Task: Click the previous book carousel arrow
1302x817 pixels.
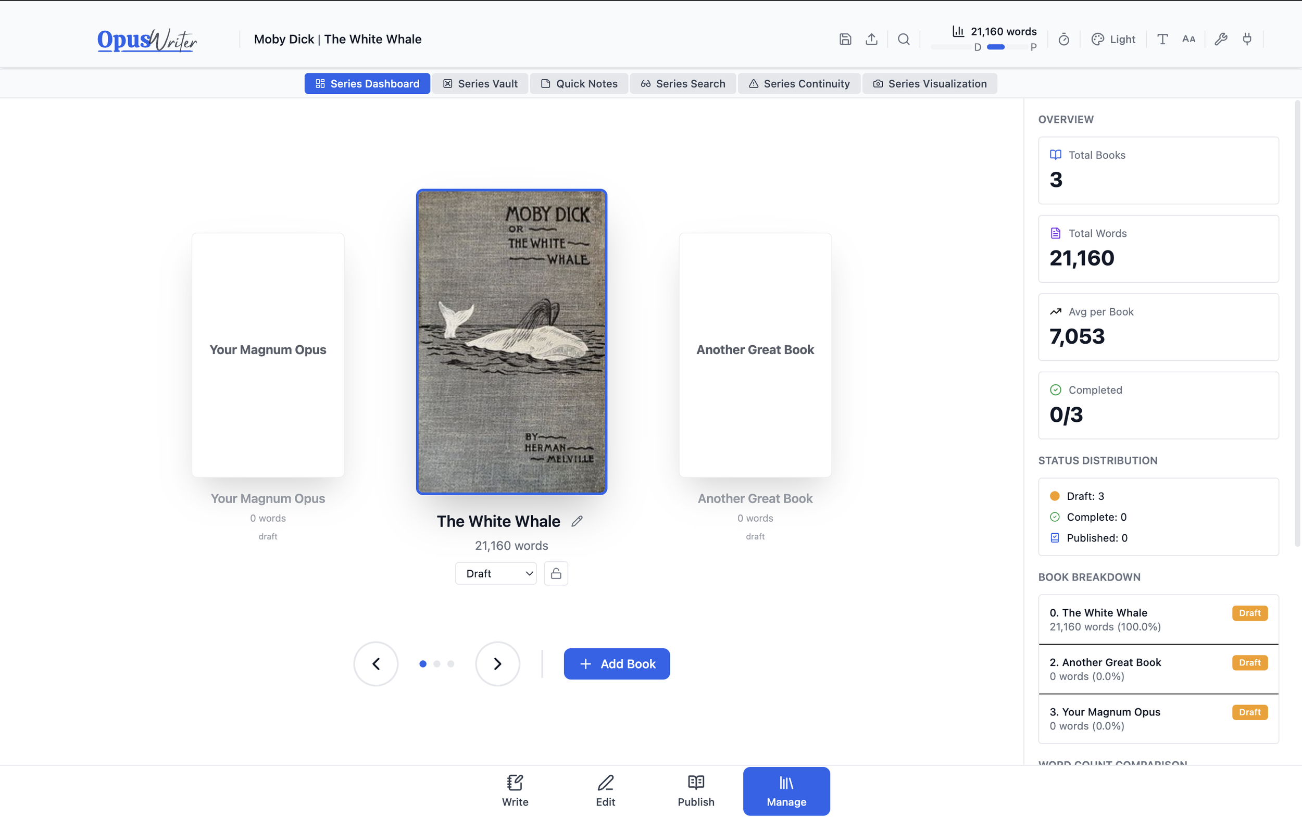Action: pyautogui.click(x=375, y=663)
